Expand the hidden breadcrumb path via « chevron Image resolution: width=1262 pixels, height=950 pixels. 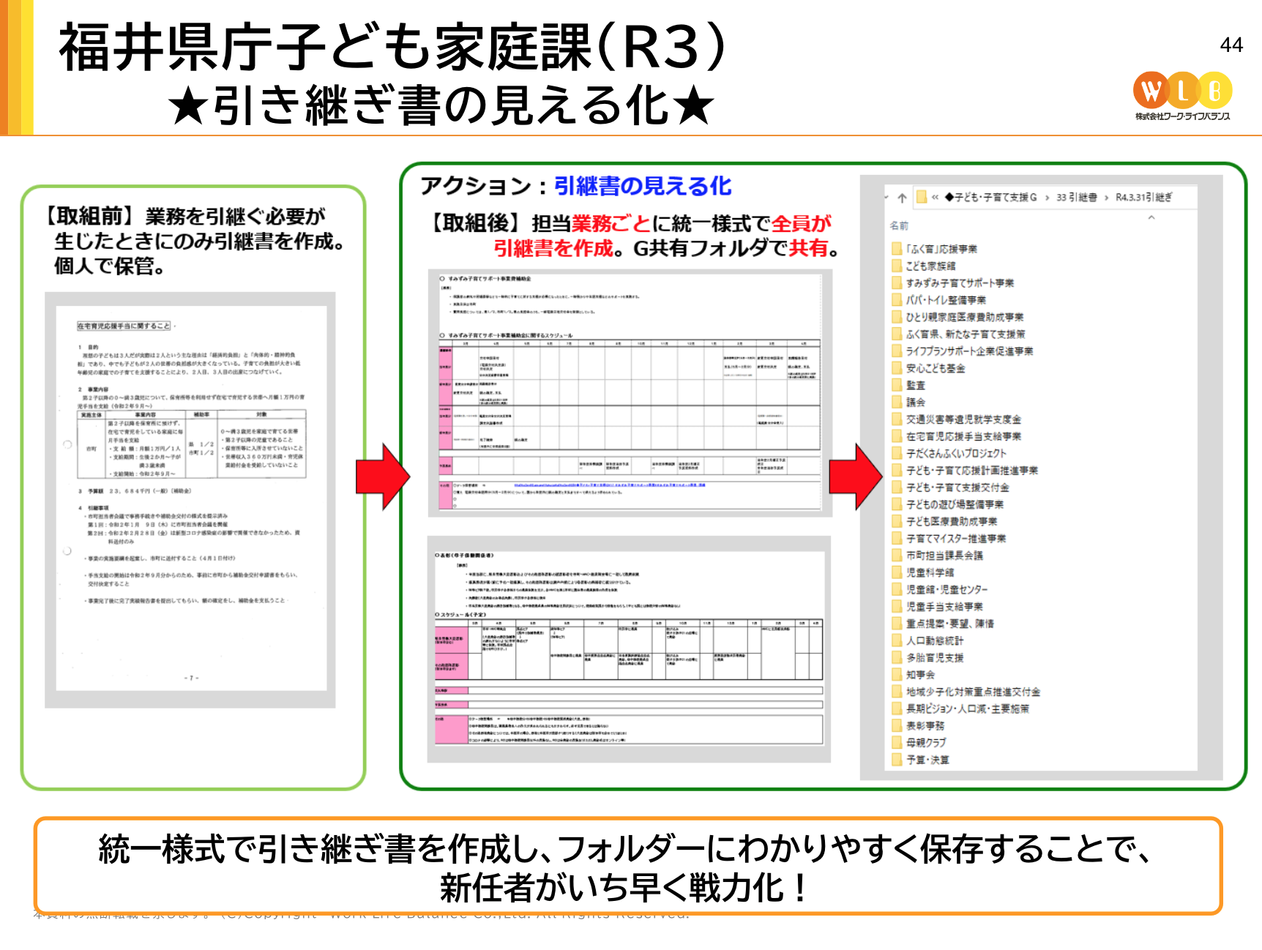click(935, 197)
